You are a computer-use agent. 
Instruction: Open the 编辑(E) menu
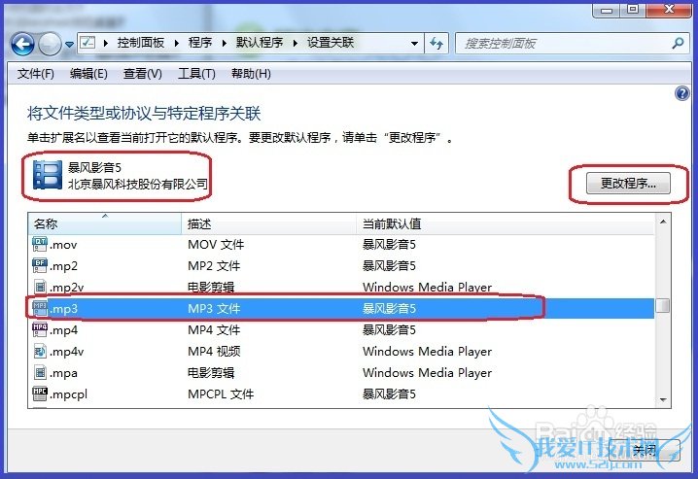88,74
